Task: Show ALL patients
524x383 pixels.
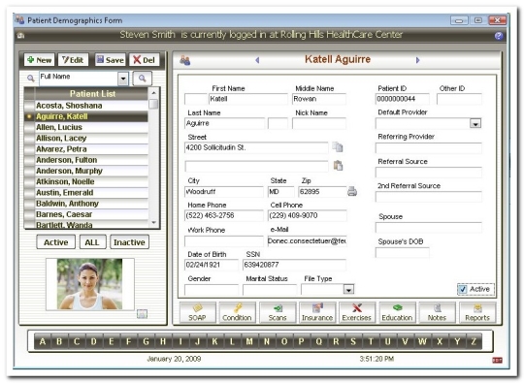Action: (92, 242)
